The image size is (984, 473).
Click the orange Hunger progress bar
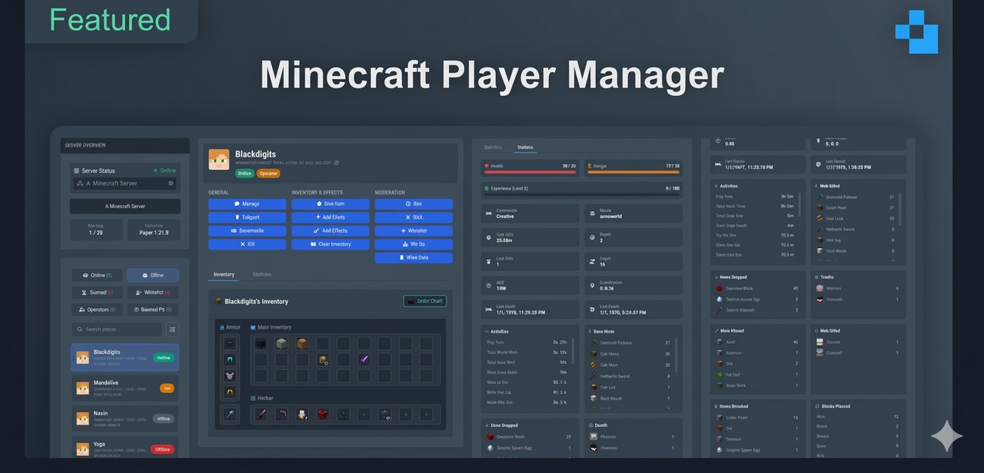[x=632, y=172]
